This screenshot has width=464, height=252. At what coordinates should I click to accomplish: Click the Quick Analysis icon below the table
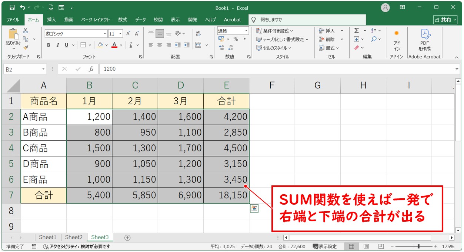pyautogui.click(x=254, y=208)
